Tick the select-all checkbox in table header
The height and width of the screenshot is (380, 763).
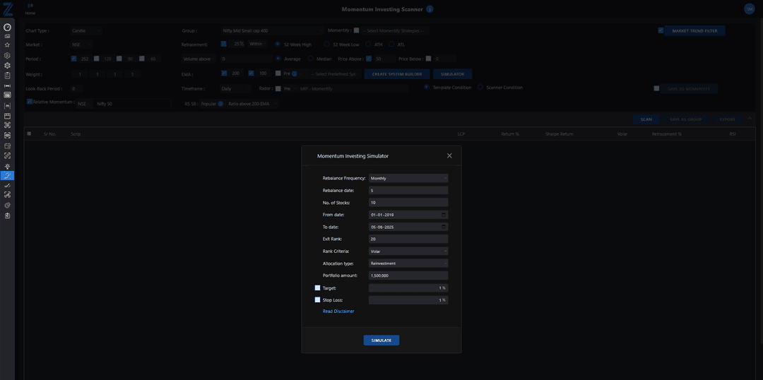point(29,133)
